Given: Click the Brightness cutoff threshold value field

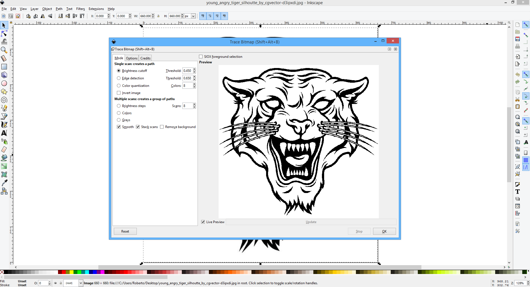Looking at the screenshot, I should [x=188, y=71].
